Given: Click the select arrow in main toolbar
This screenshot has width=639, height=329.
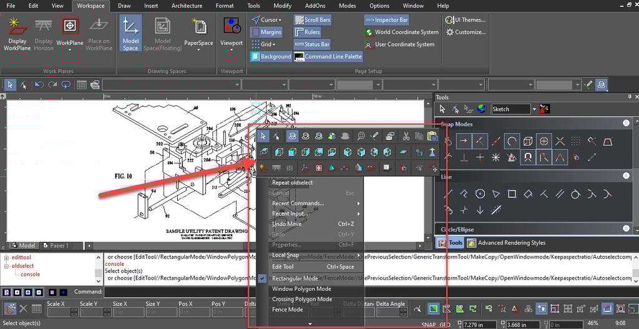Looking at the screenshot, I should click(10, 84).
